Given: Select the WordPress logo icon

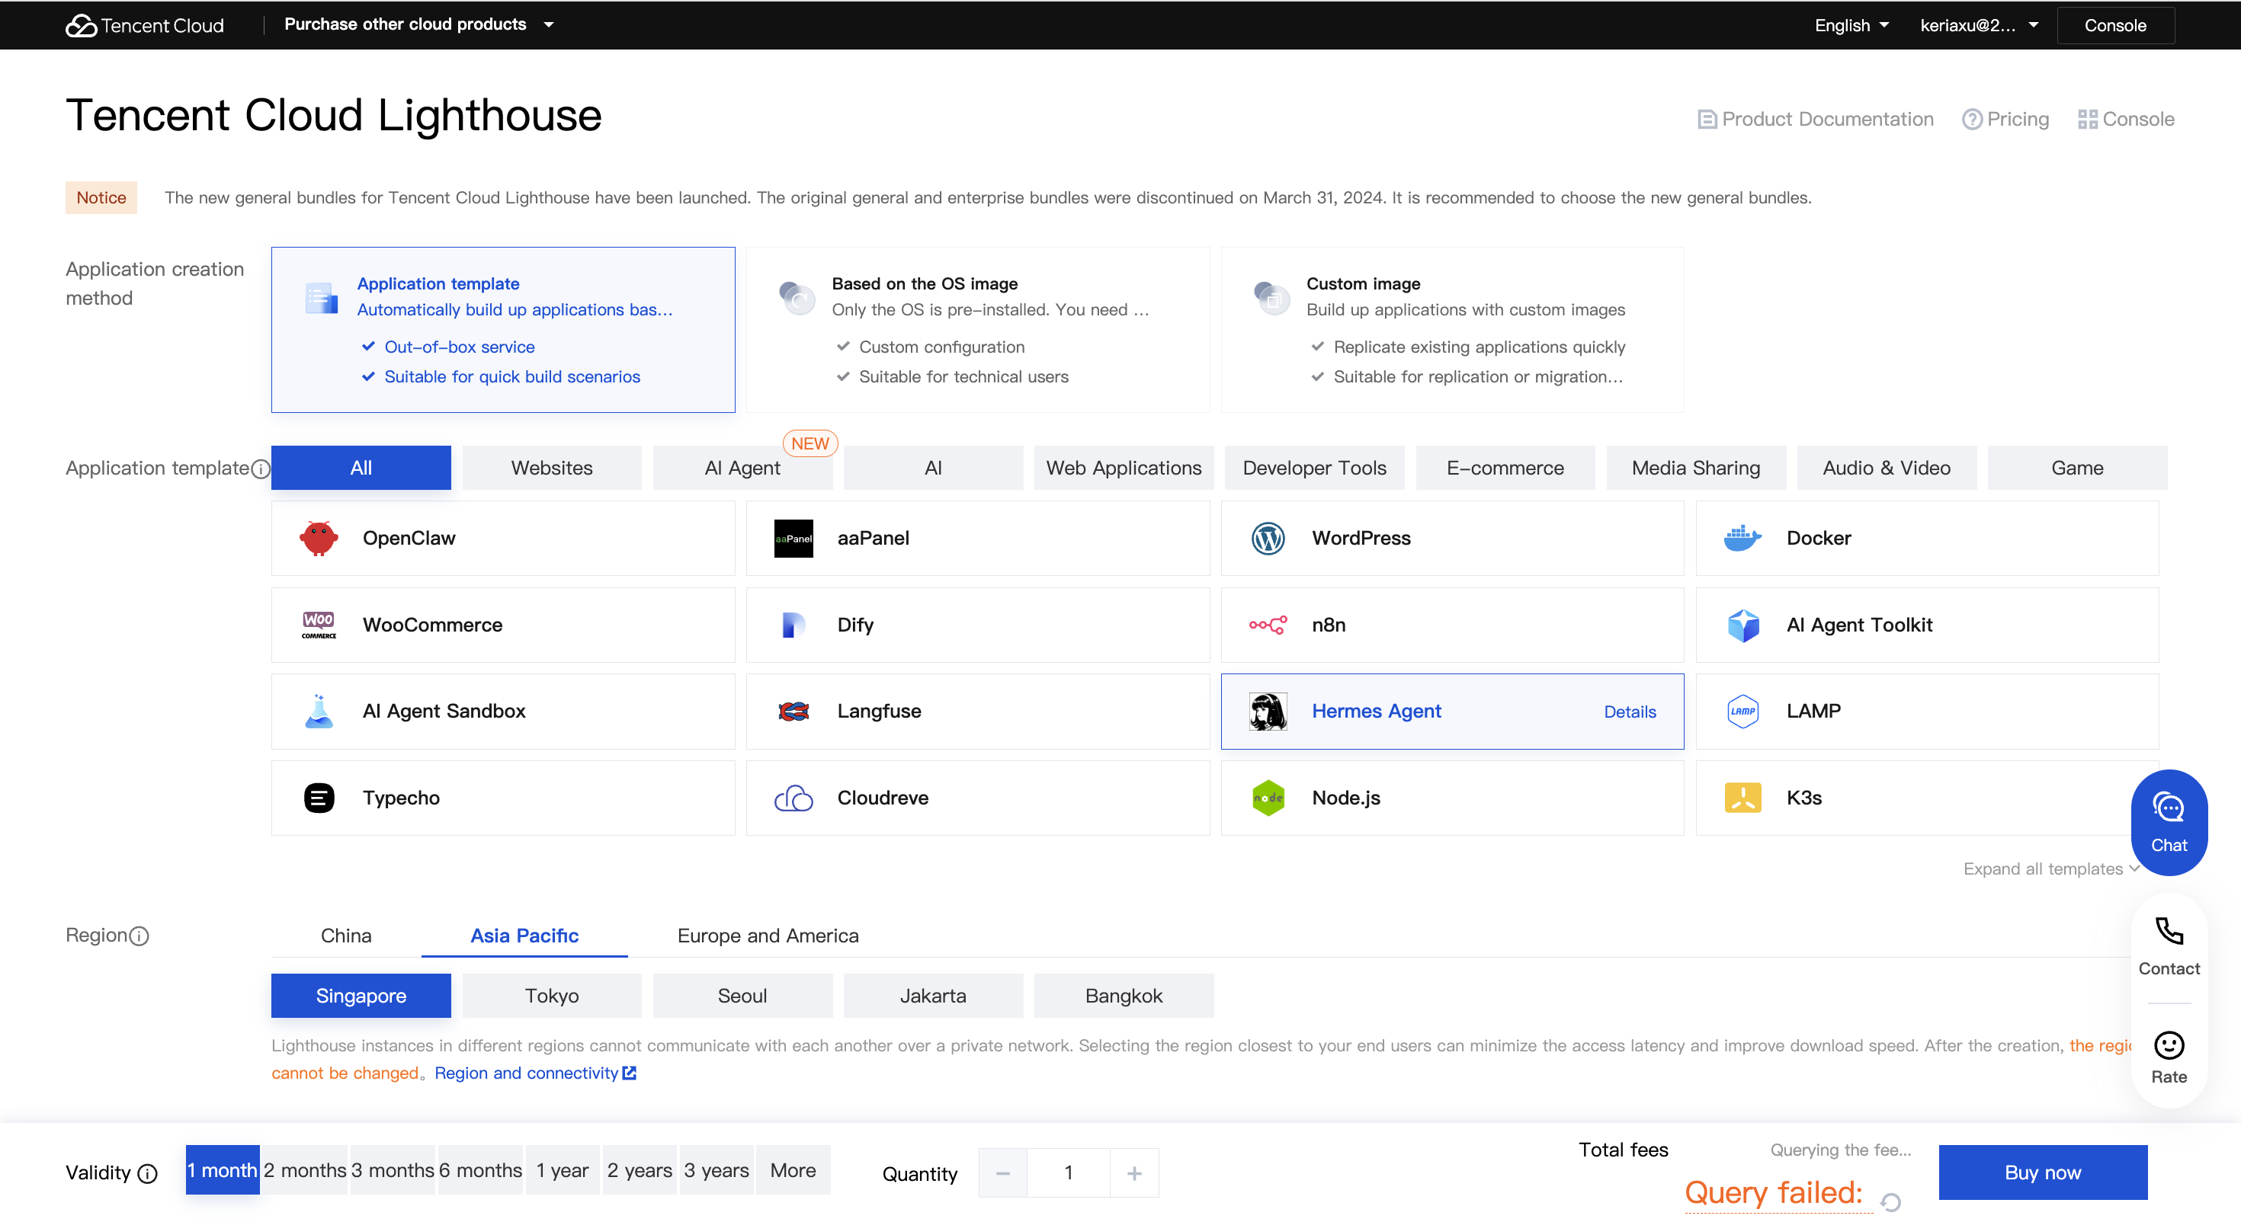Looking at the screenshot, I should (x=1268, y=538).
